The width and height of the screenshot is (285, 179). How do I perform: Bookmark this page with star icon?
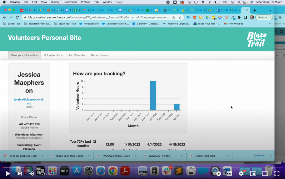pyautogui.click(x=180, y=18)
